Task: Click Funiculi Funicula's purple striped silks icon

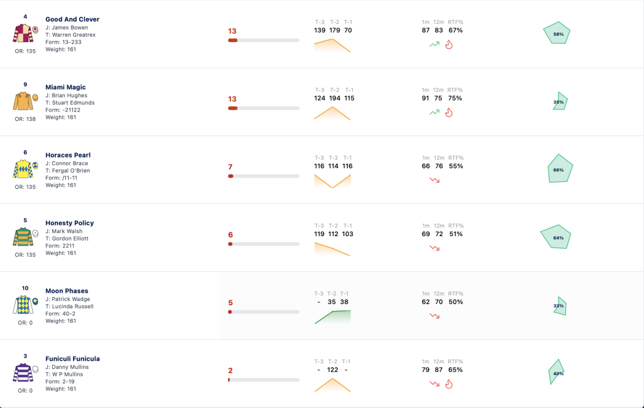Action: 25,373
